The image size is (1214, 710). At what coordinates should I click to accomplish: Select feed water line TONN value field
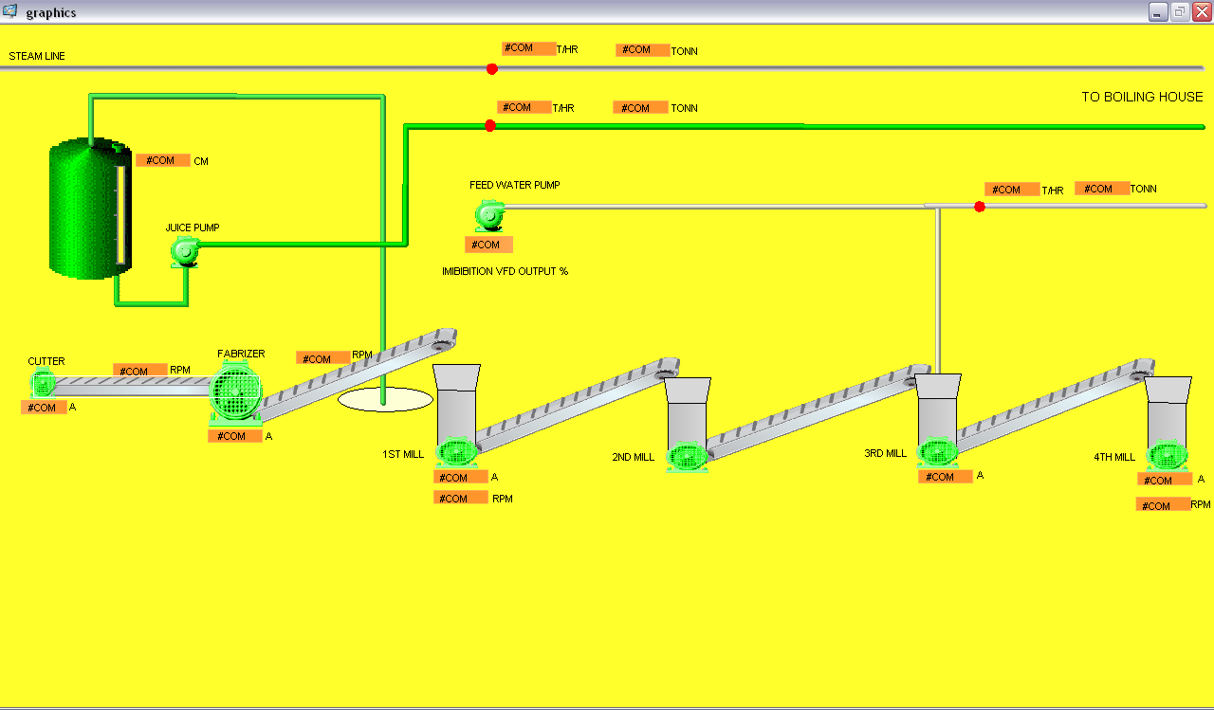pos(1102,189)
